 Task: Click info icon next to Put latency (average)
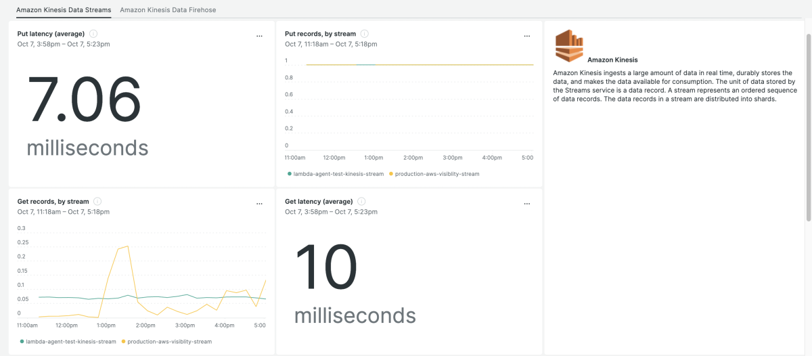tap(93, 34)
